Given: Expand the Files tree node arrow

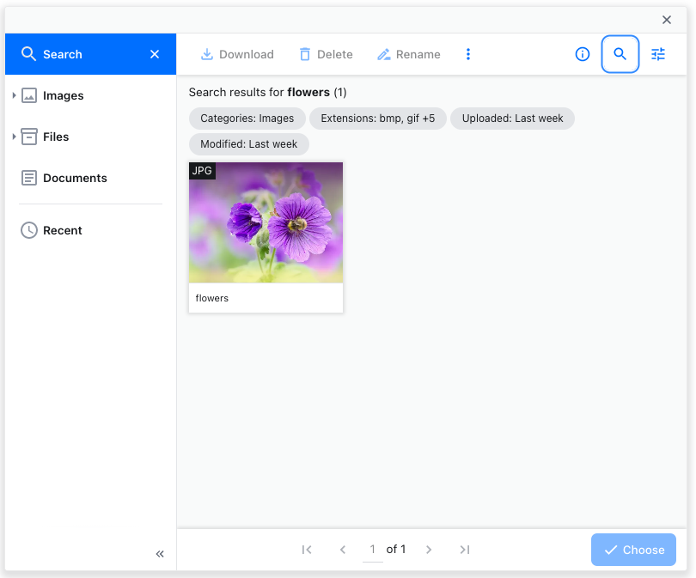Looking at the screenshot, I should click(x=15, y=137).
